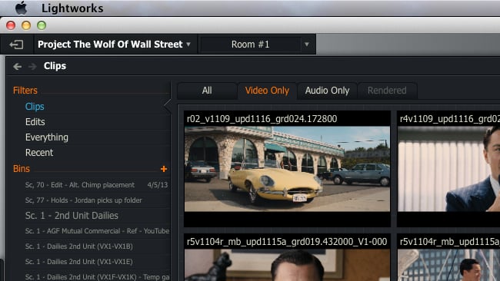Select the All tab
The width and height of the screenshot is (500, 281).
(x=207, y=91)
